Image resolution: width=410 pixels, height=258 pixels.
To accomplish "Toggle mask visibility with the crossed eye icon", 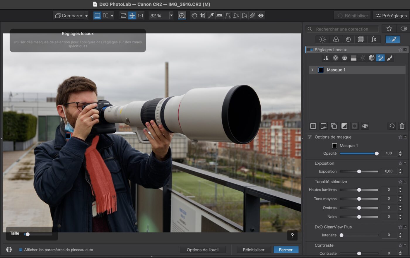I will 365,126.
